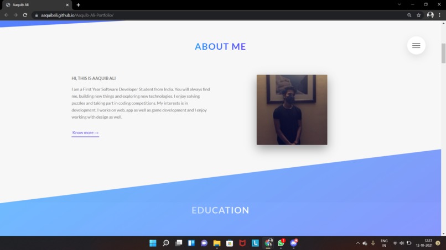Open clock showing 12:17 date
446x250 pixels.
[x=424, y=243]
